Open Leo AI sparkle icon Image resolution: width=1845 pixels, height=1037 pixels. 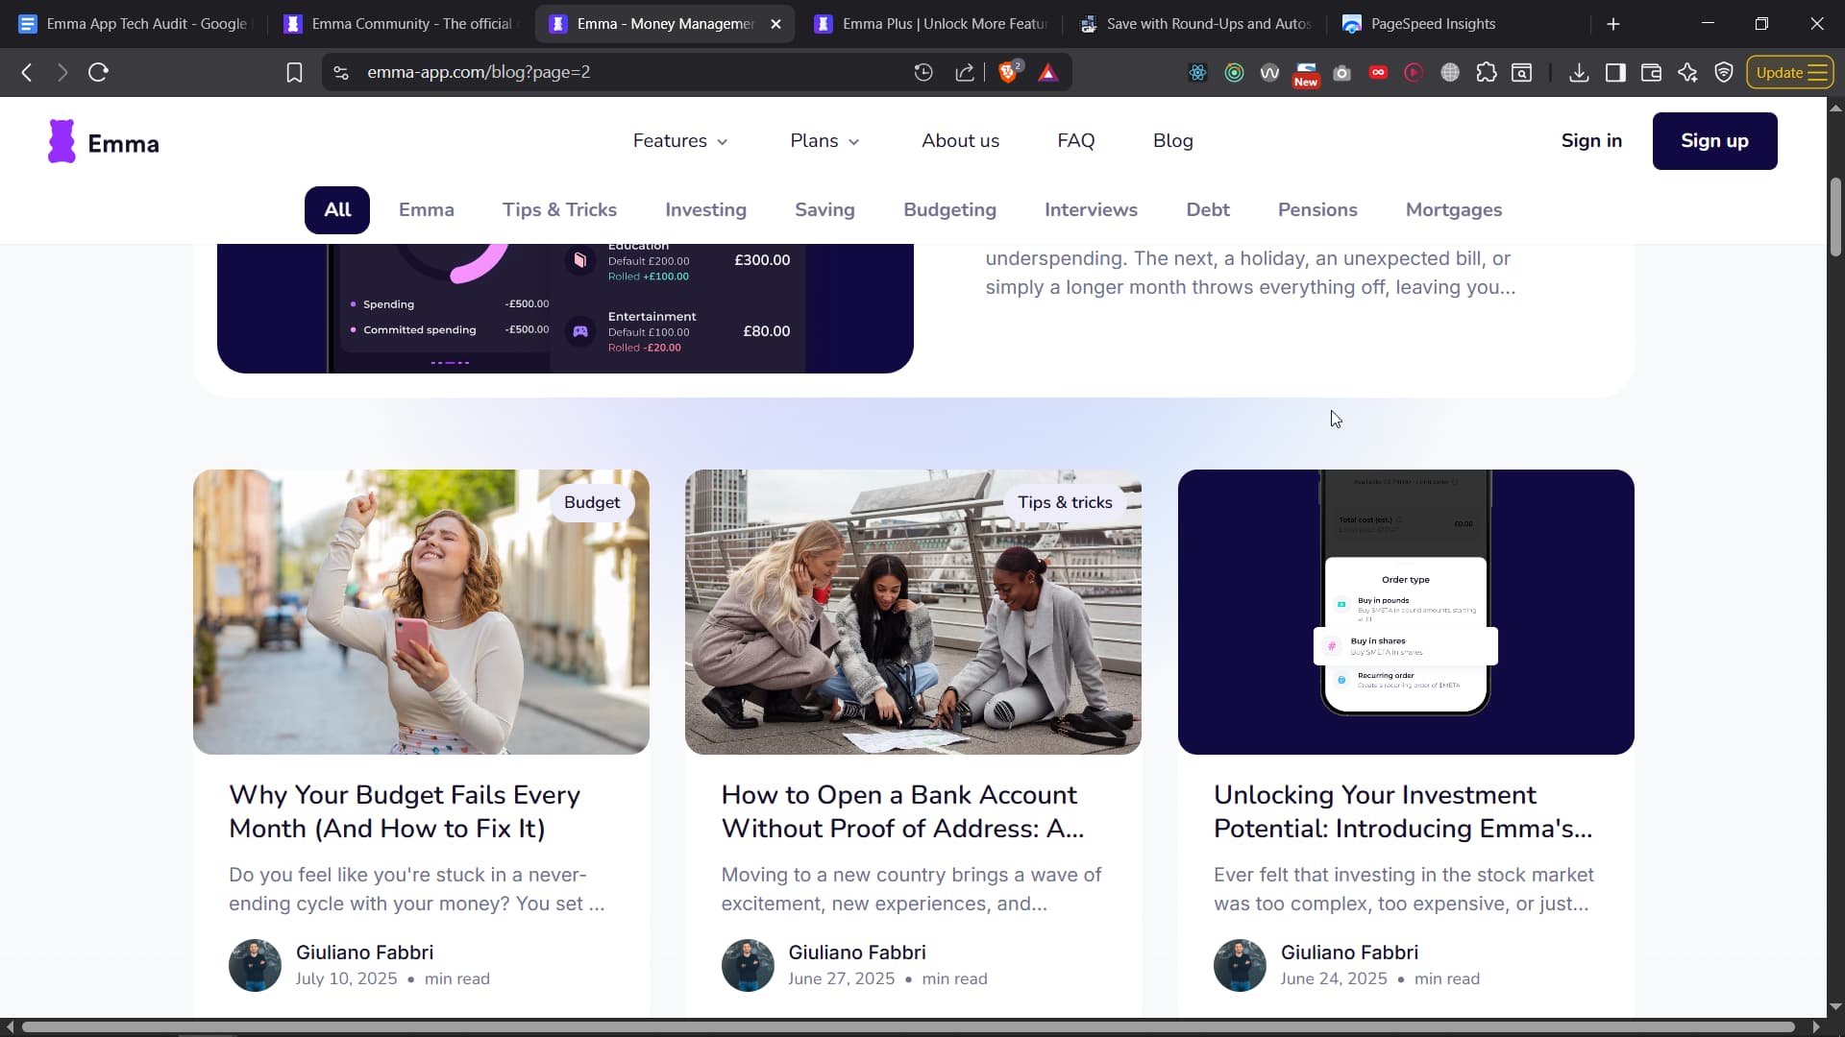1687,73
